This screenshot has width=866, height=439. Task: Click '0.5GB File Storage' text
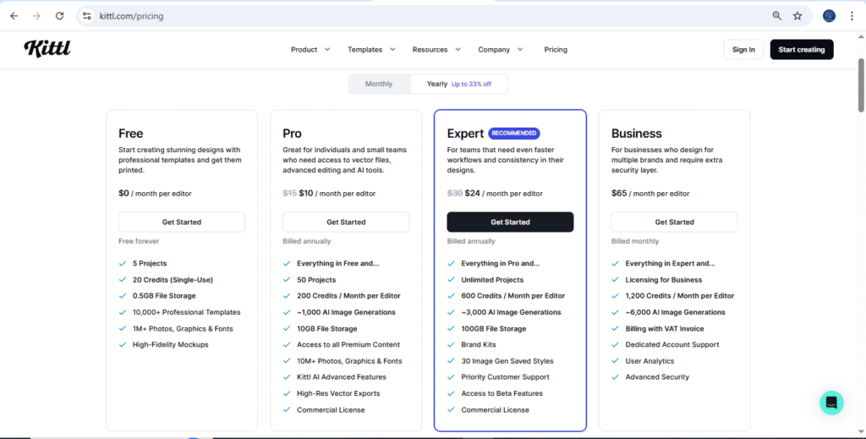tap(164, 296)
